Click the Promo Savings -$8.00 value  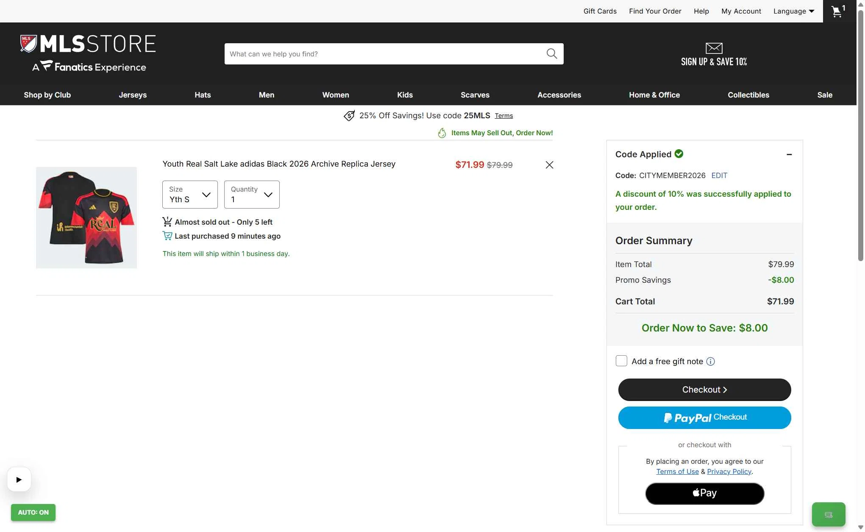(781, 280)
